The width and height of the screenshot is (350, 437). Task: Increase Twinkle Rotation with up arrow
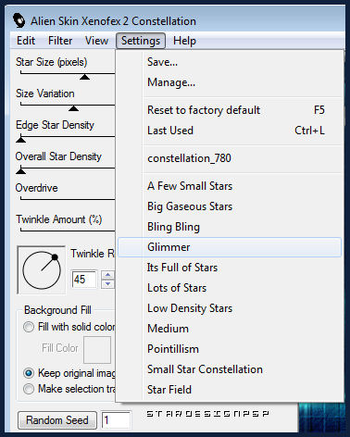coord(107,275)
